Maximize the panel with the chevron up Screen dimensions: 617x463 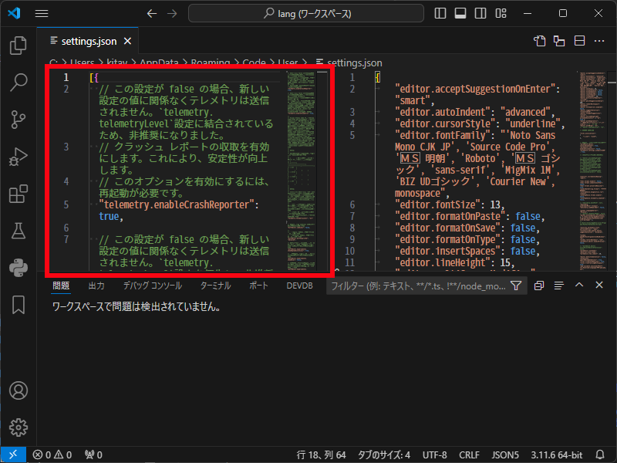pos(579,285)
